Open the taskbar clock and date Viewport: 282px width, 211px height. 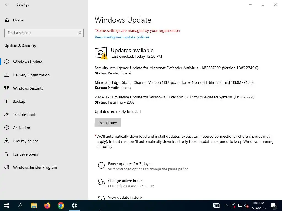[x=258, y=206]
